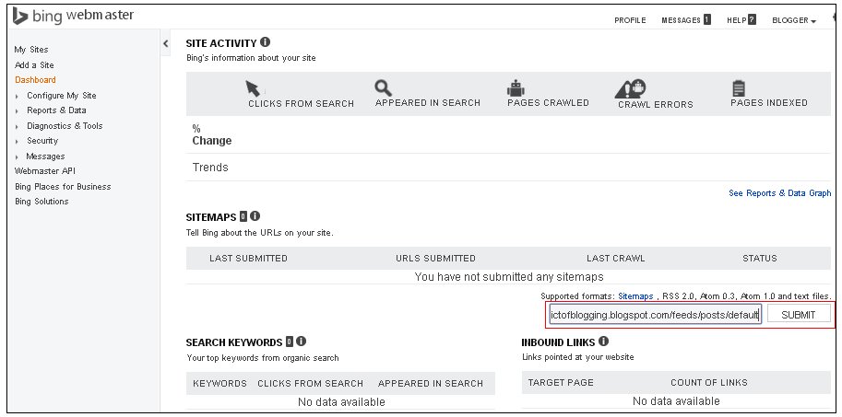Open Bing Places for Business

(x=63, y=187)
